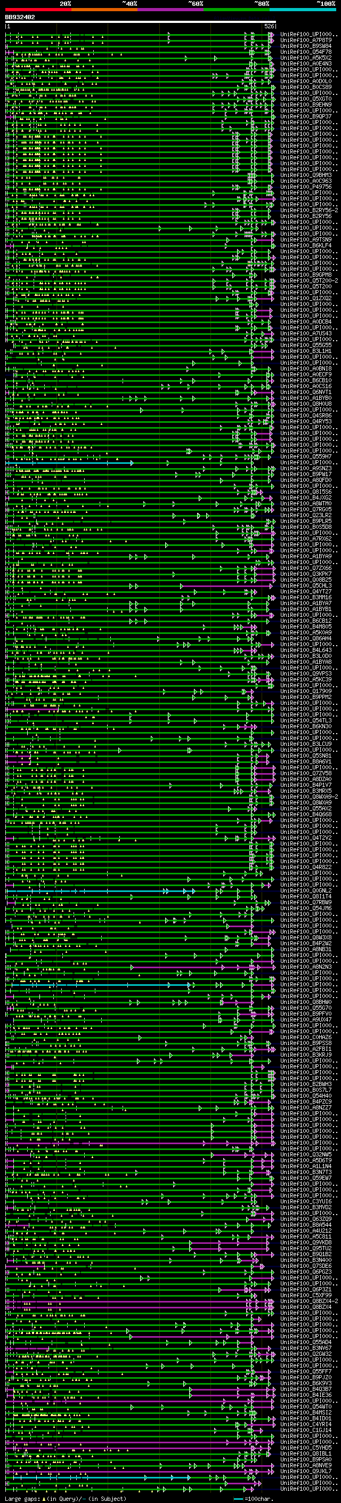Image resolution: width=341 pixels, height=1503 pixels.
Task: Select hit label UniRef100_B9GPM8
Action: tap(306, 275)
